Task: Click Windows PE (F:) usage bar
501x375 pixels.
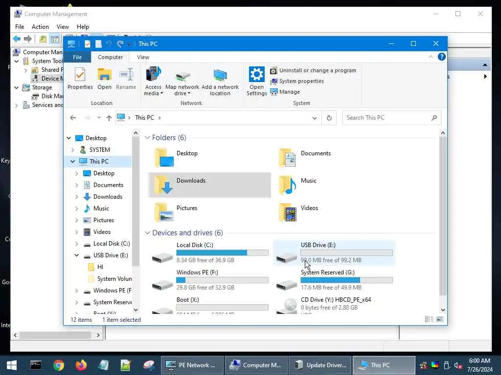Action: pyautogui.click(x=222, y=280)
